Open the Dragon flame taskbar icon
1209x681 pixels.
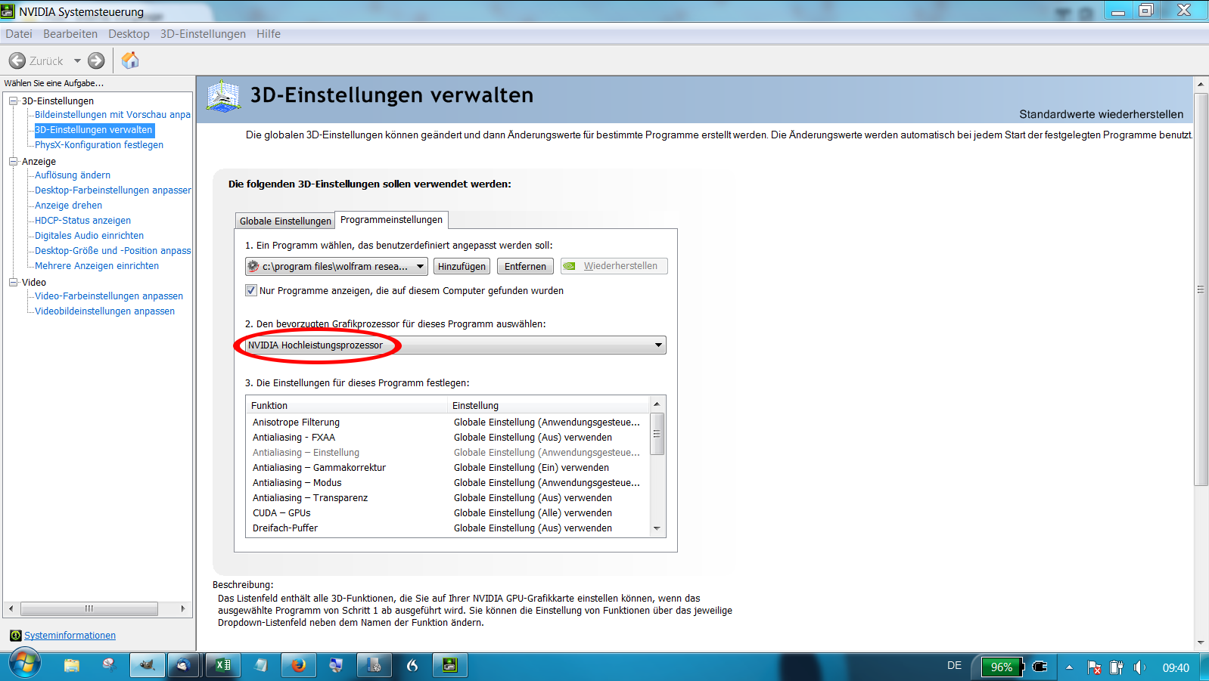click(x=412, y=665)
